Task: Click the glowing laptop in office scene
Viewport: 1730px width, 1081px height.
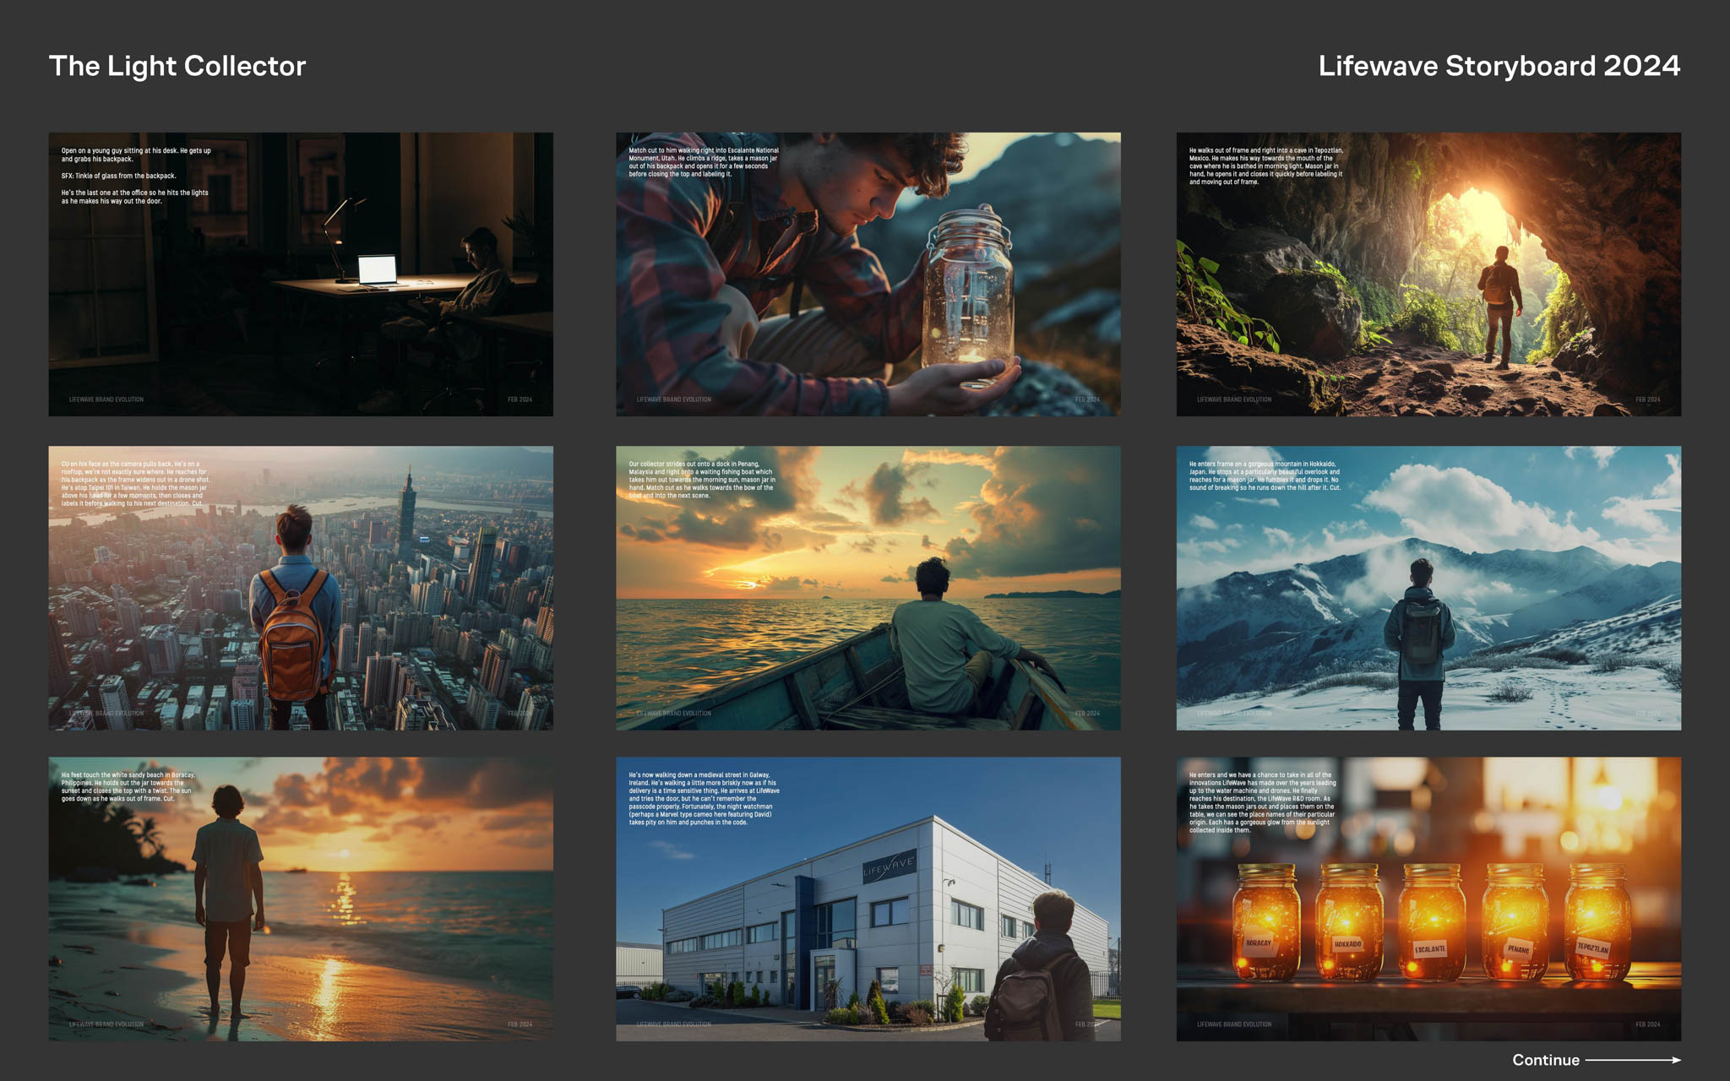Action: (x=377, y=270)
